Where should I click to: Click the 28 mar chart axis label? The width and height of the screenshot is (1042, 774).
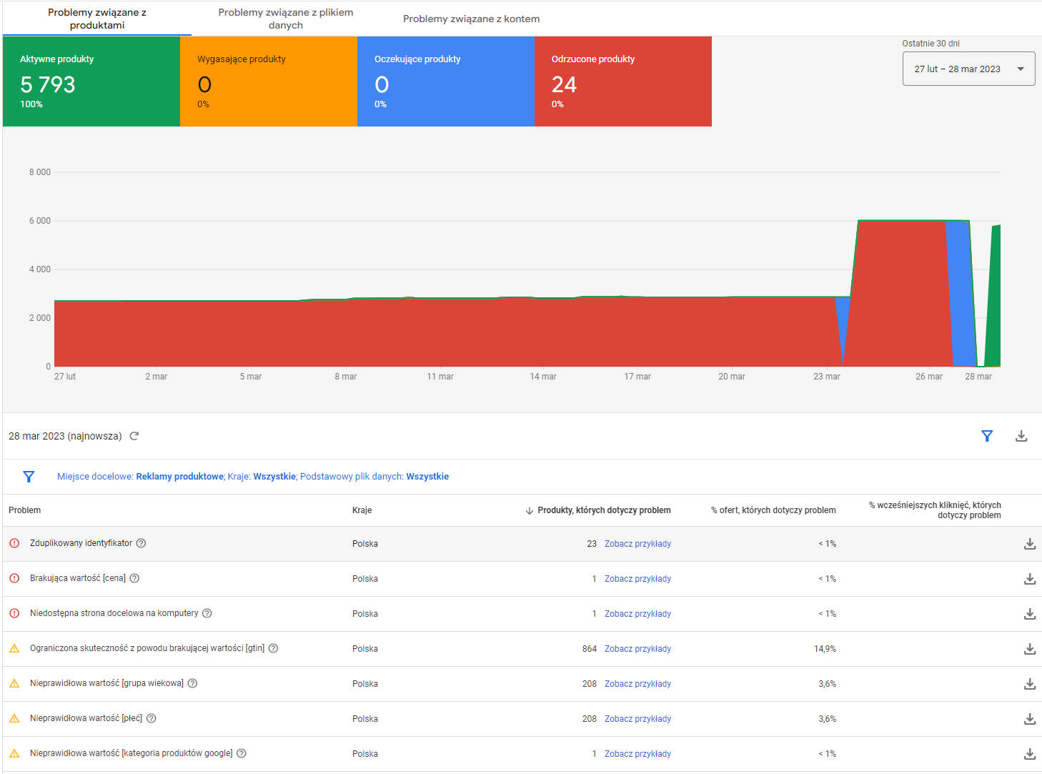978,377
